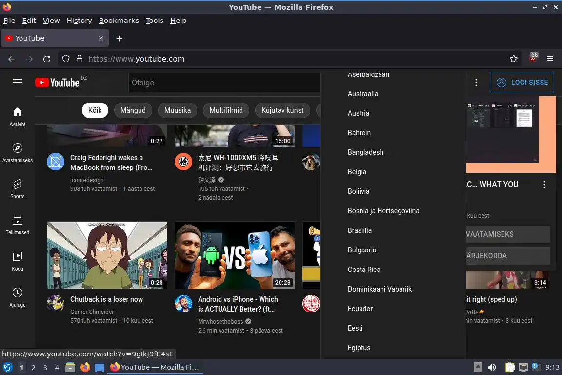
Task: Choose Bangladesh from country list
Action: (393, 152)
